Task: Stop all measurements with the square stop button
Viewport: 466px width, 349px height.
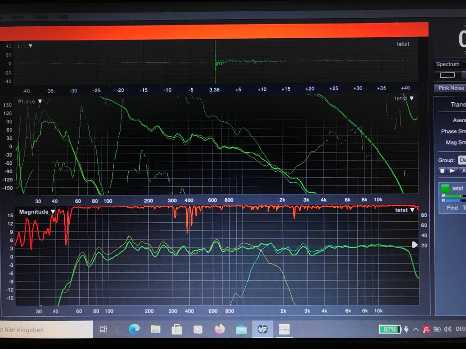Action: 442,171
